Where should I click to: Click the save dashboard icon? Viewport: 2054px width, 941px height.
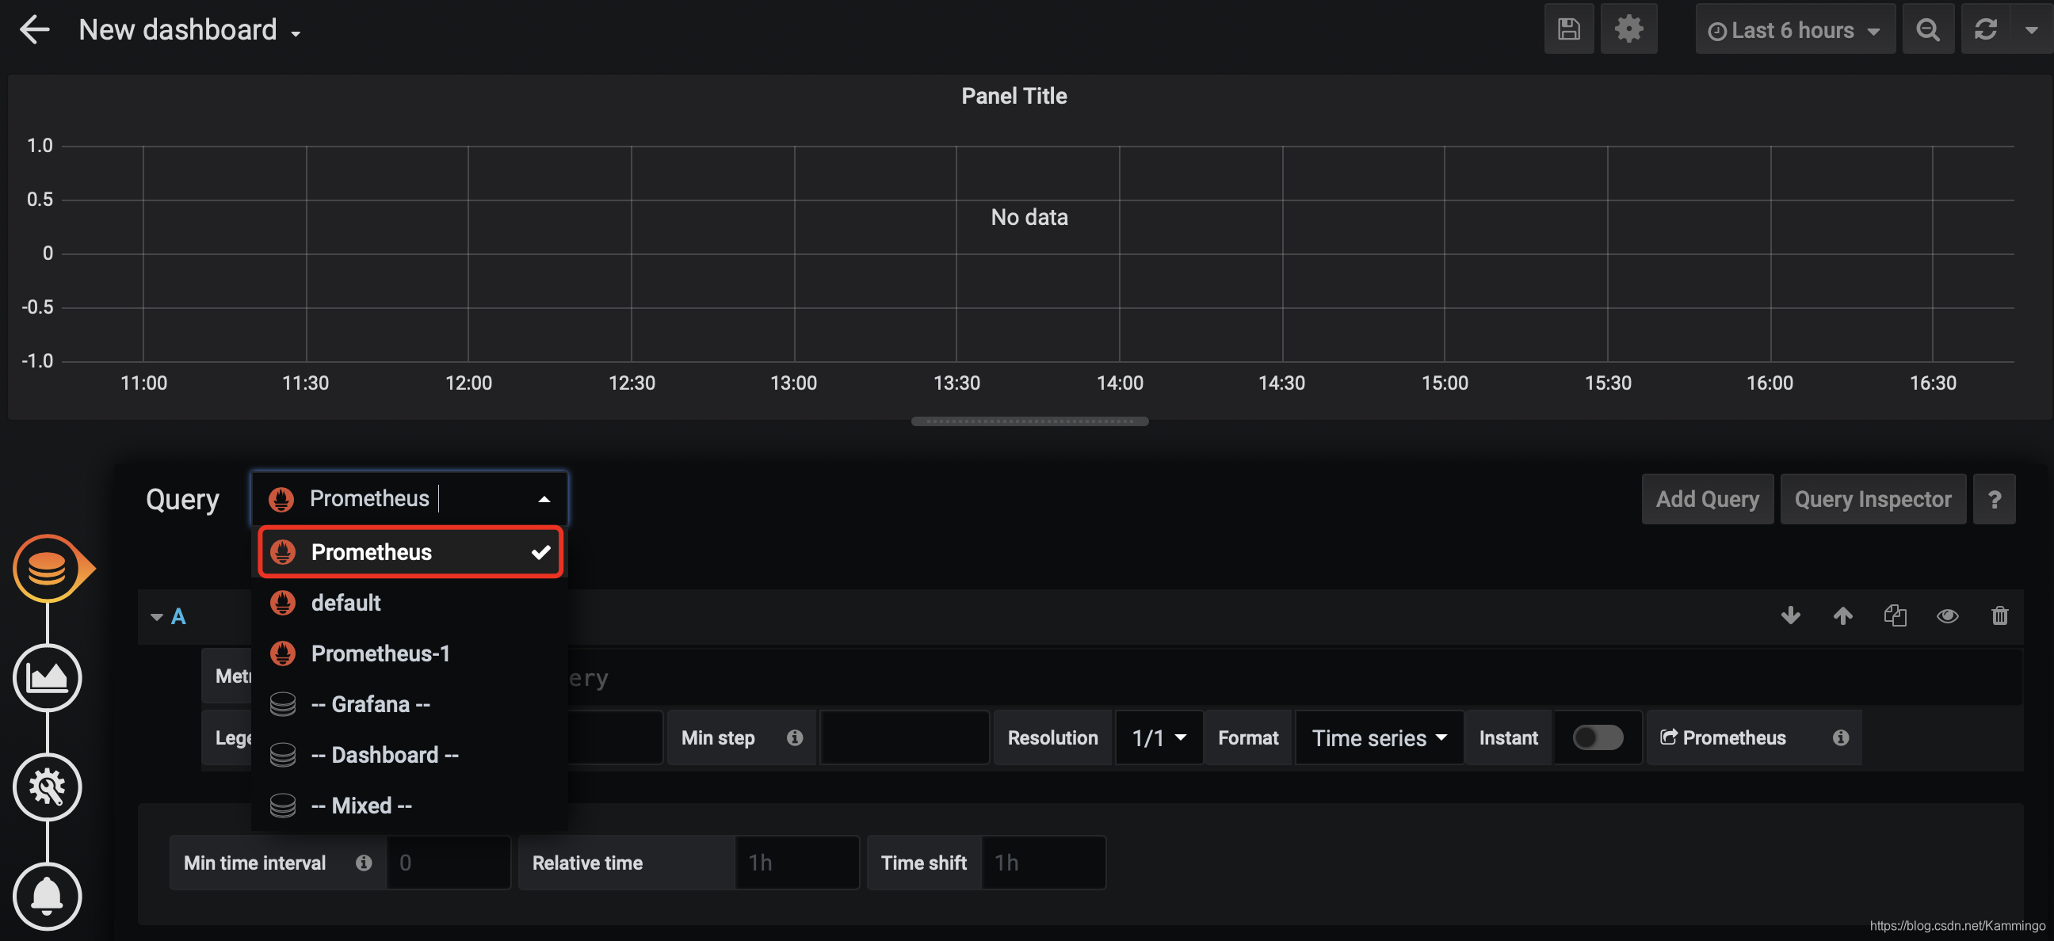click(1568, 29)
